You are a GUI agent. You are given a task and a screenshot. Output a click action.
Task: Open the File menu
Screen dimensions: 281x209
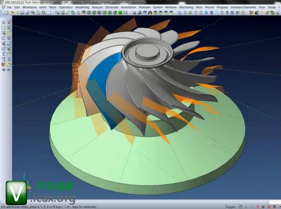pos(9,7)
